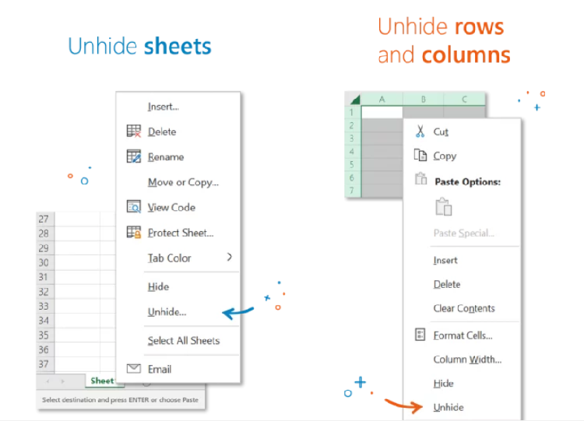
Task: Click the Cut scissors icon
Action: pos(420,132)
